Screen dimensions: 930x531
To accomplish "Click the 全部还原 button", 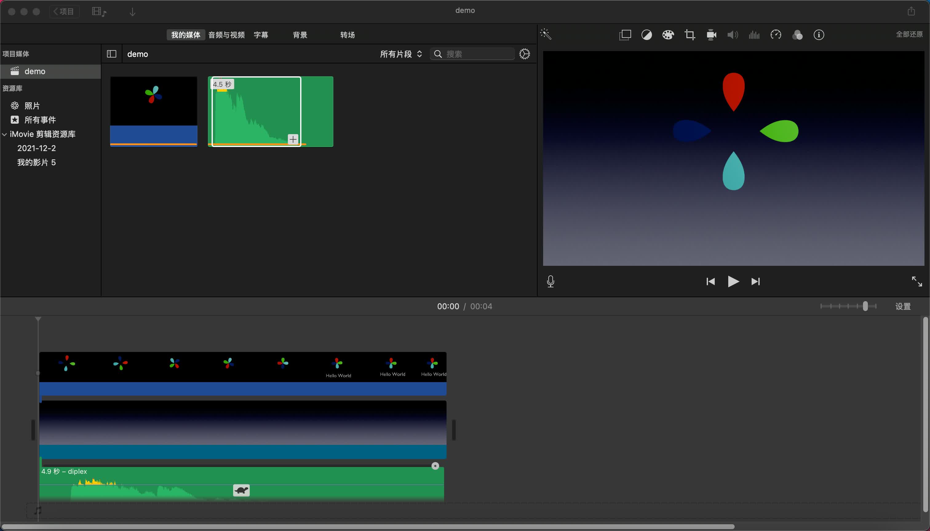I will point(909,34).
